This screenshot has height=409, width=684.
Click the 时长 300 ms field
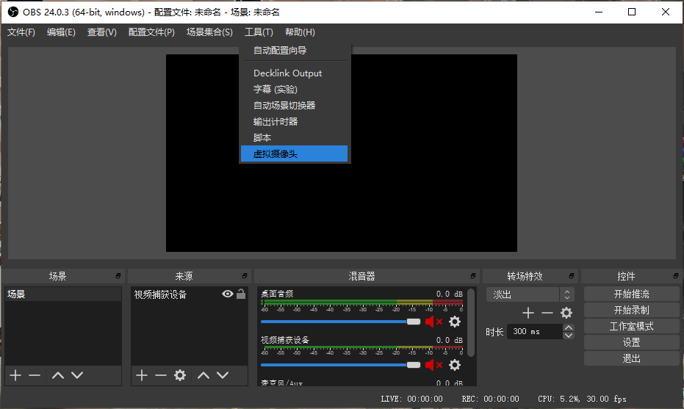[x=535, y=332]
